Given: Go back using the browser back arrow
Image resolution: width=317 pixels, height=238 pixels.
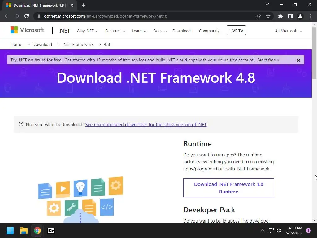Looking at the screenshot, I should (x=7, y=16).
